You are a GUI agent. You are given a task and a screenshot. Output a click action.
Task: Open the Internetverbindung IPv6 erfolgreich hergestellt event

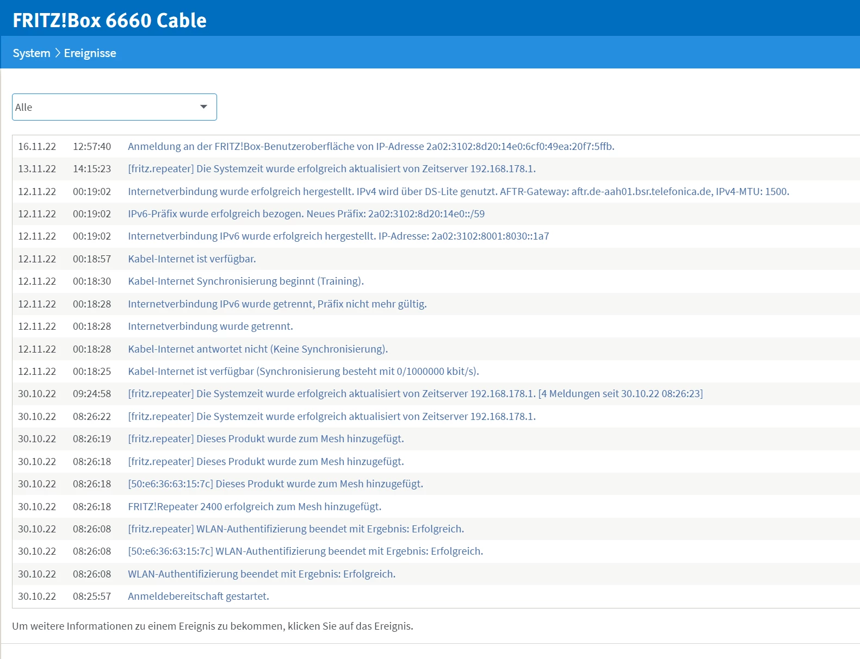[x=338, y=236]
